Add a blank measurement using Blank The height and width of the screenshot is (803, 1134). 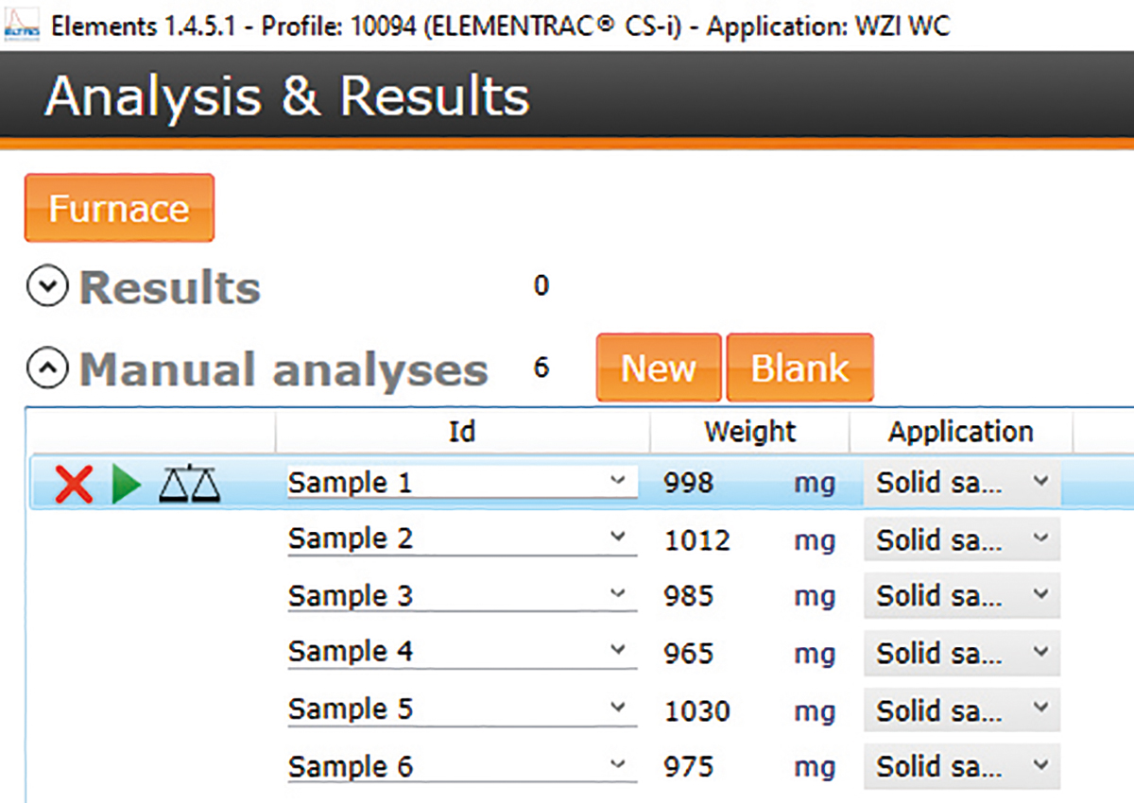799,367
